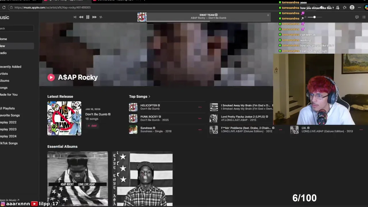The image size is (368, 207).
Task: View site information lock icon
Action: point(11,7)
